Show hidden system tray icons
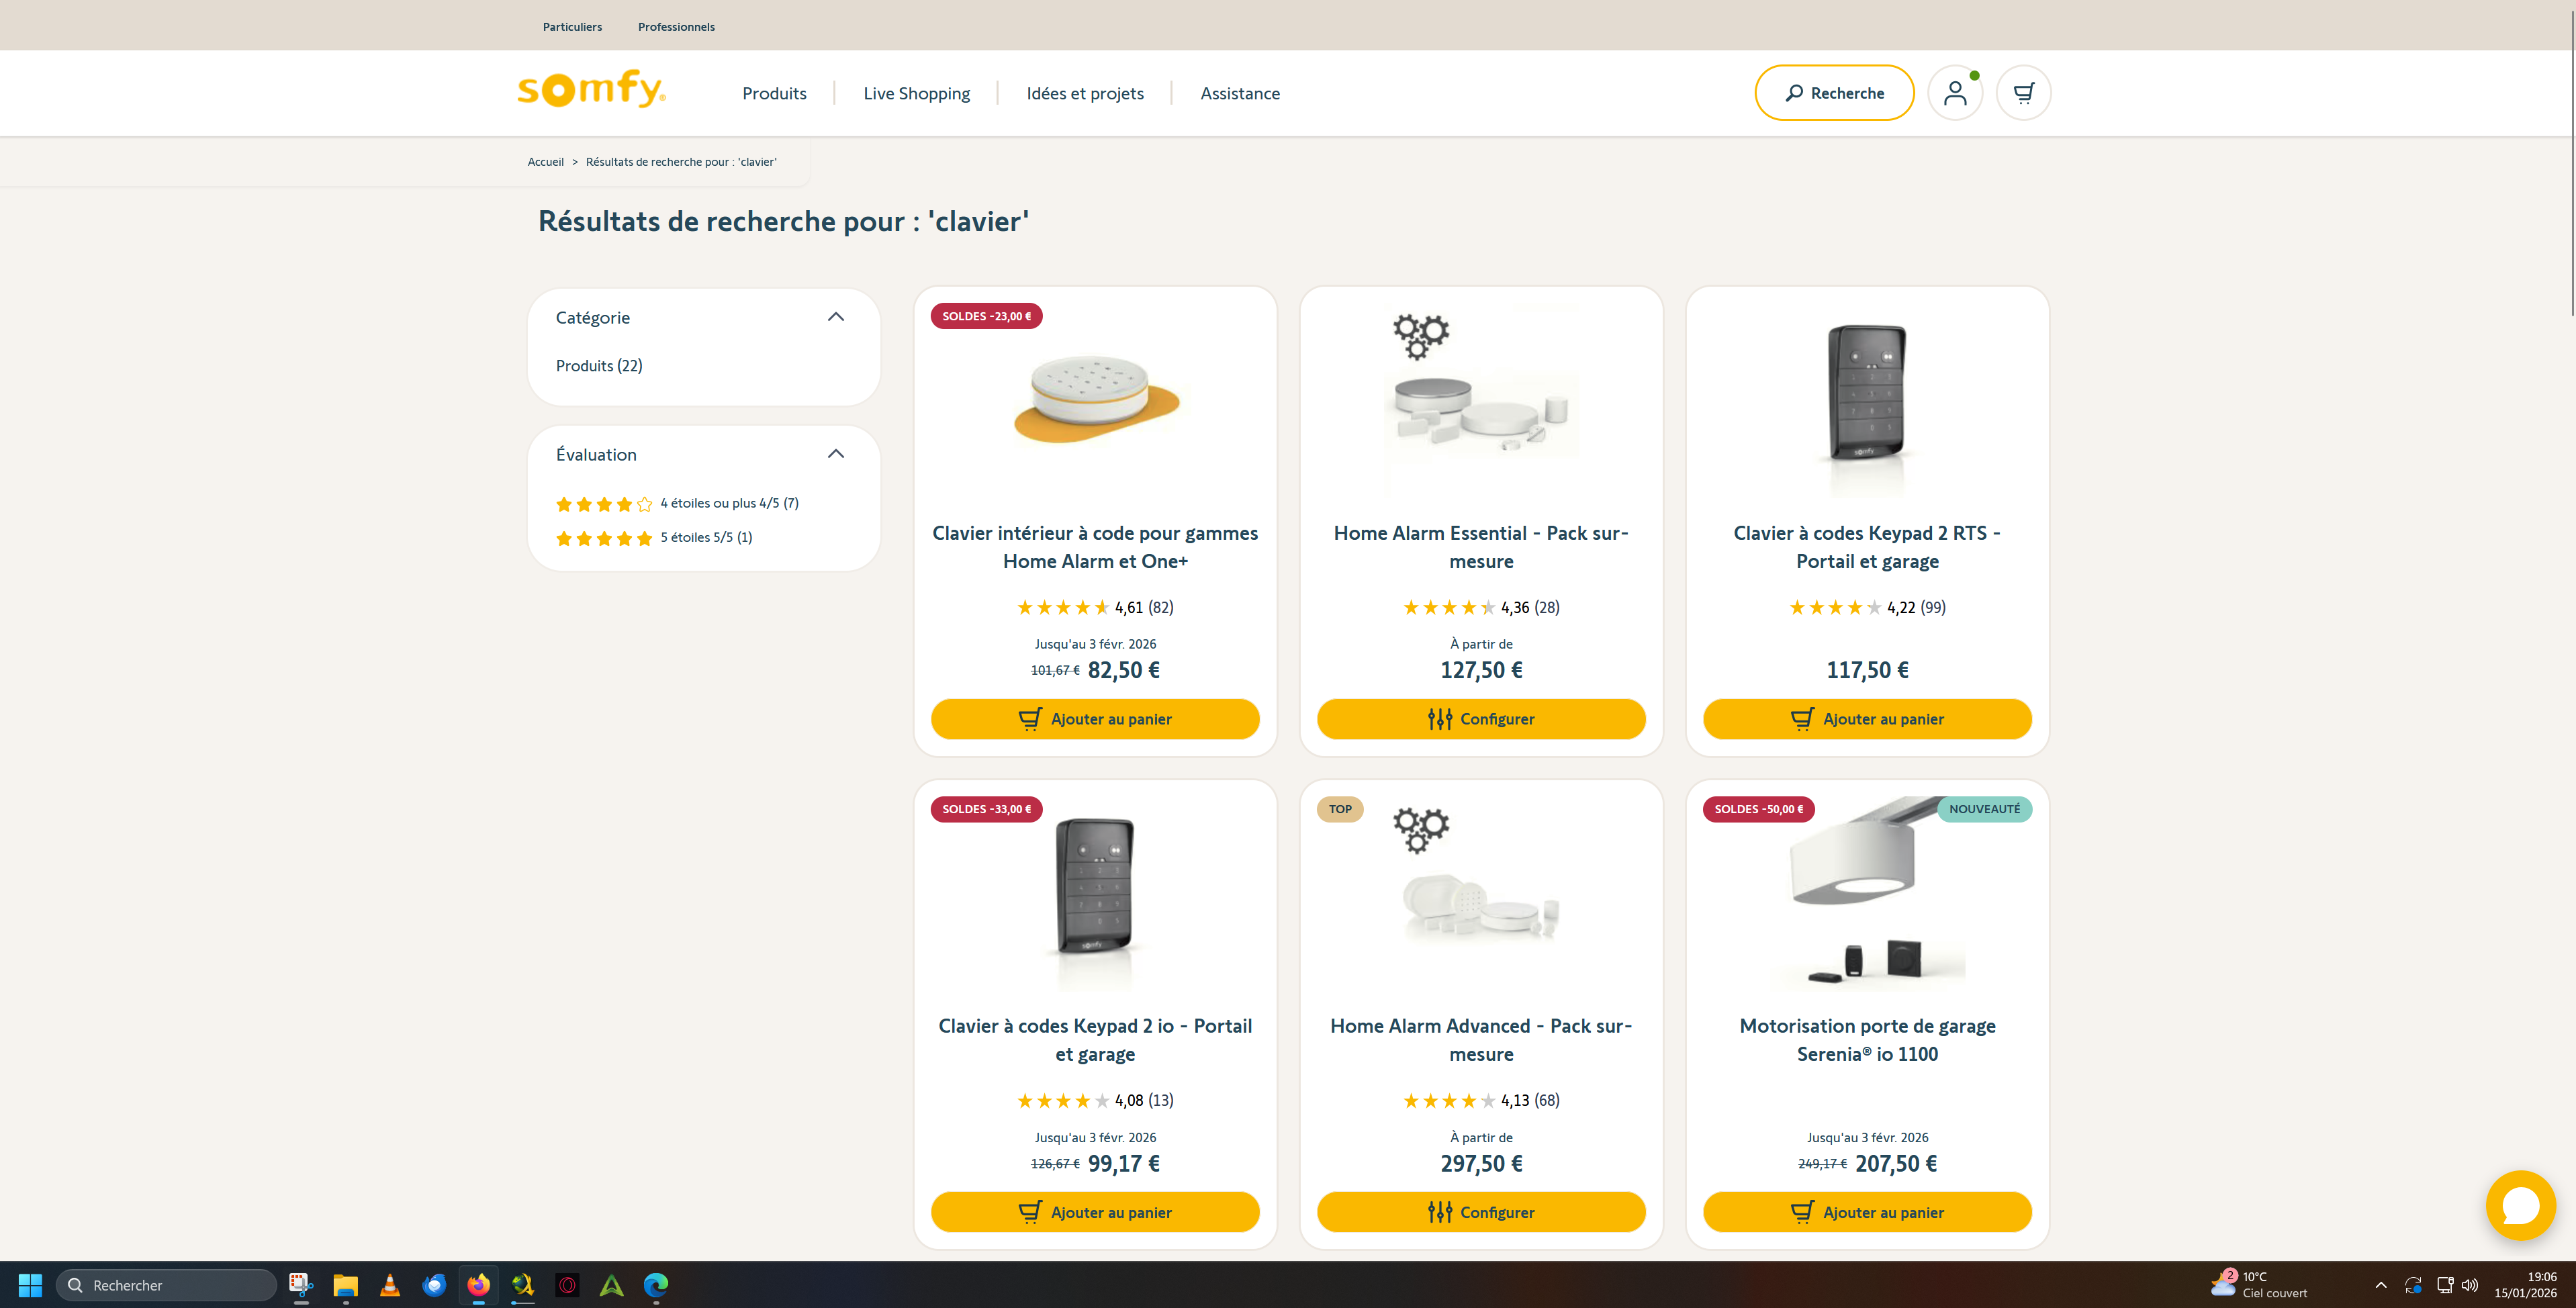This screenshot has height=1308, width=2576. pyautogui.click(x=2380, y=1285)
